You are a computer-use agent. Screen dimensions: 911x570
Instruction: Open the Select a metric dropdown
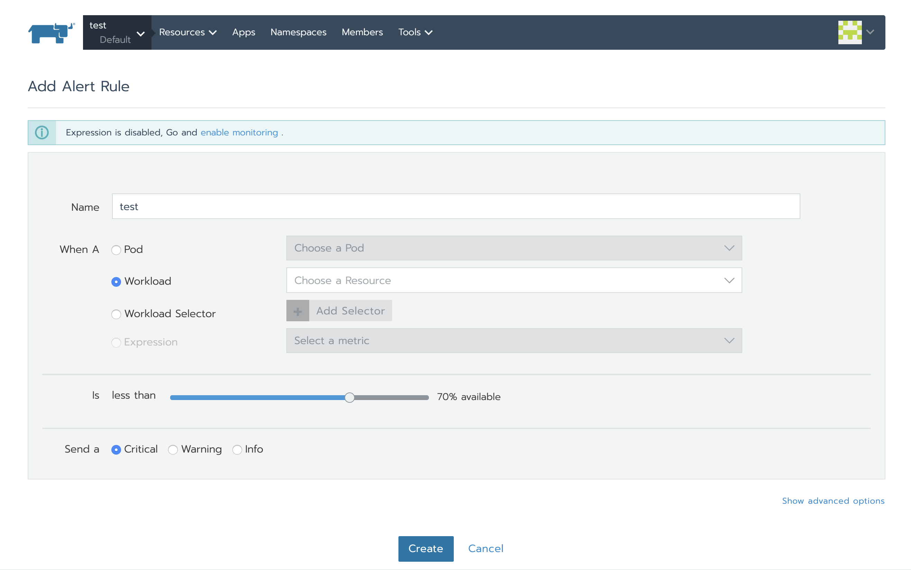point(514,341)
